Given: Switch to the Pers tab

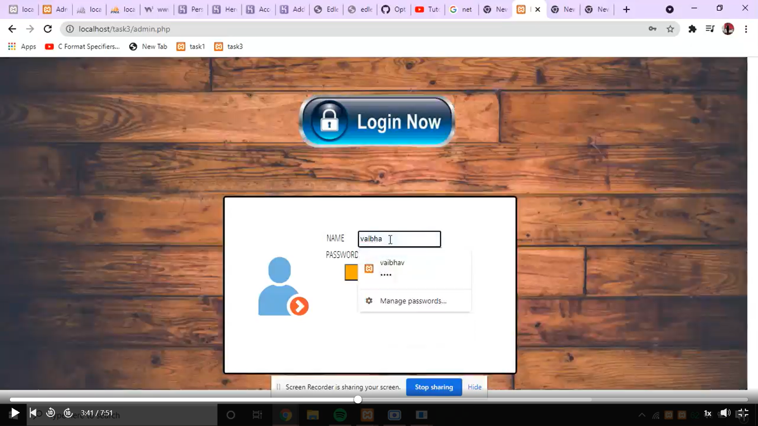Looking at the screenshot, I should (191, 9).
